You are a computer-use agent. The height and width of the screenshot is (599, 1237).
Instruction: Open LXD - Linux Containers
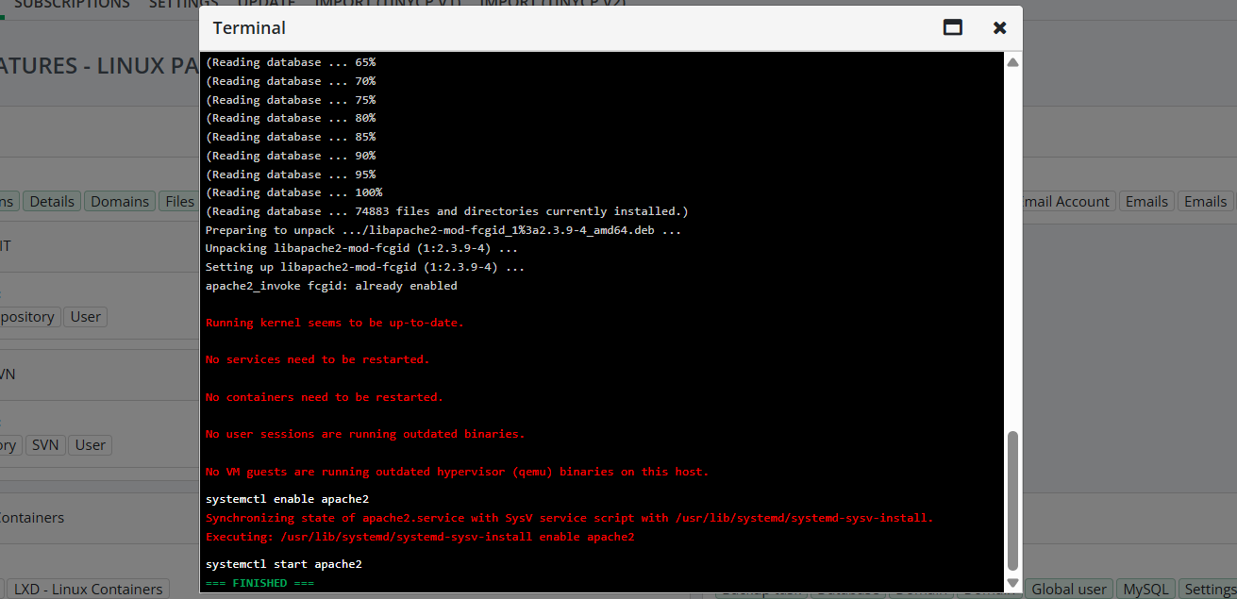pyautogui.click(x=88, y=588)
